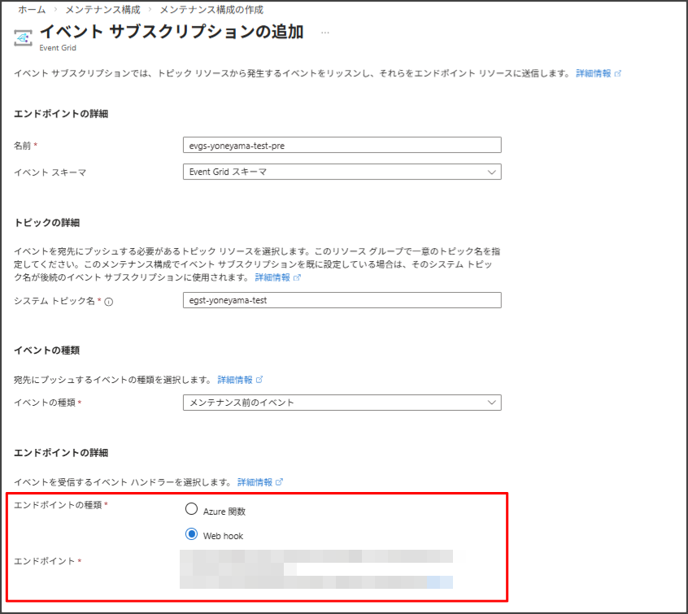Open 詳細情報 link in the top description
Viewport: 688px width, 614px height.
pos(593,73)
